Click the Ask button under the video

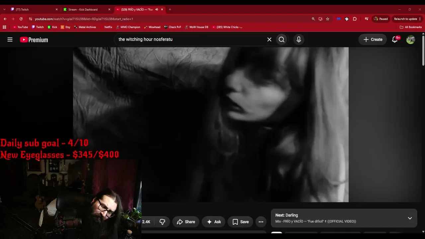pos(213,222)
